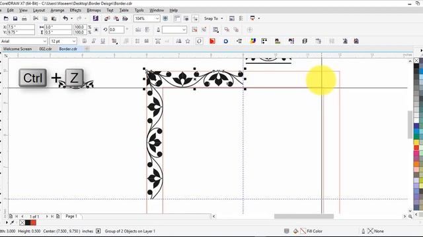Click the Cut scissors icon
Image resolution: width=423 pixels, height=237 pixels.
point(35,18)
